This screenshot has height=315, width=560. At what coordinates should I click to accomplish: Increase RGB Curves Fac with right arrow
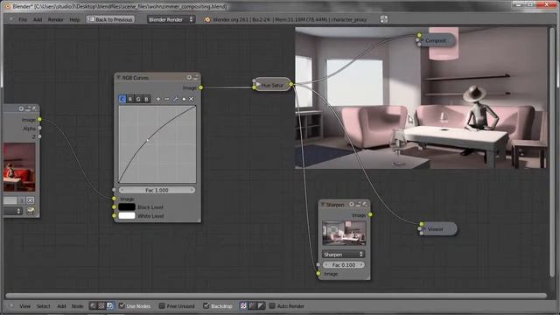click(x=192, y=190)
